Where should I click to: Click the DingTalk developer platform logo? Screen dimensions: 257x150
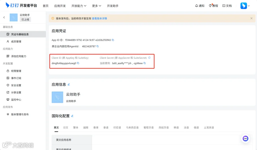coord(21,5)
